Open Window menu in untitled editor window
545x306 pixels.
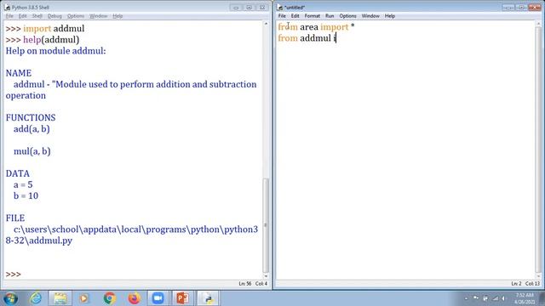tap(370, 16)
